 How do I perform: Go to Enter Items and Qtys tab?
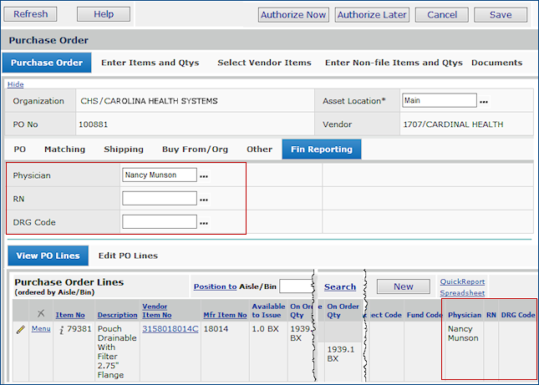(150, 63)
